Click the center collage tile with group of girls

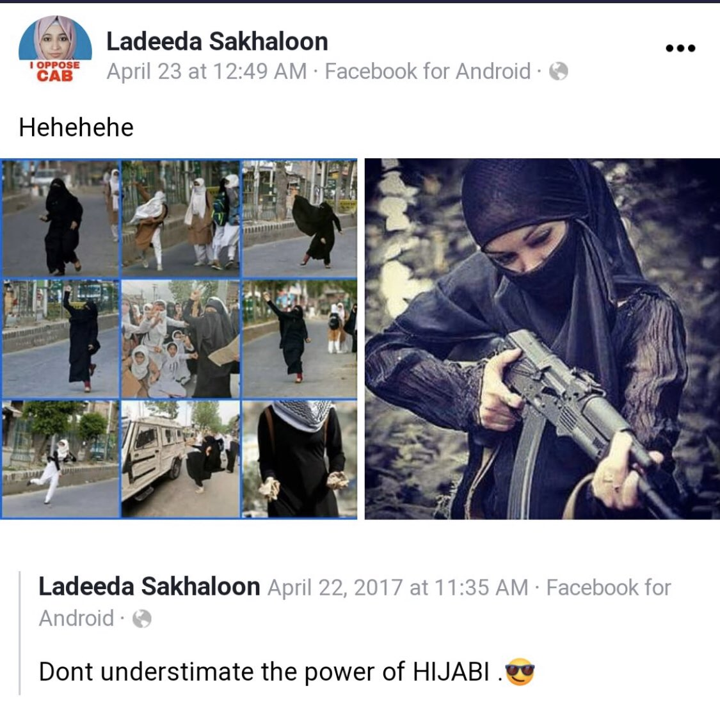point(180,339)
